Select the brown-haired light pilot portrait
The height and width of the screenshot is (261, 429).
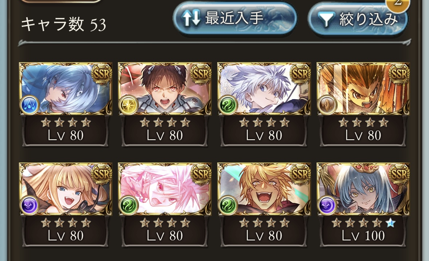(x=165, y=89)
